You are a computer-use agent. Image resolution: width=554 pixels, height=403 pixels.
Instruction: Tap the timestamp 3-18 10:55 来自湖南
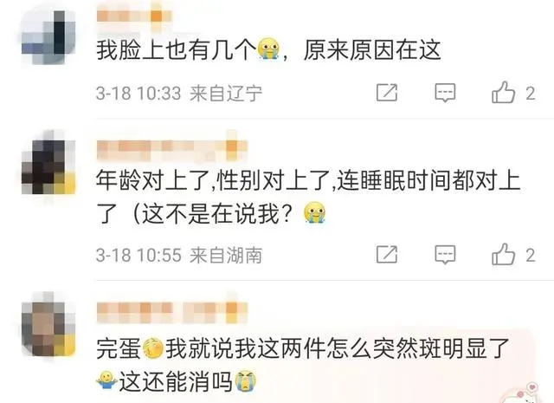coord(179,255)
